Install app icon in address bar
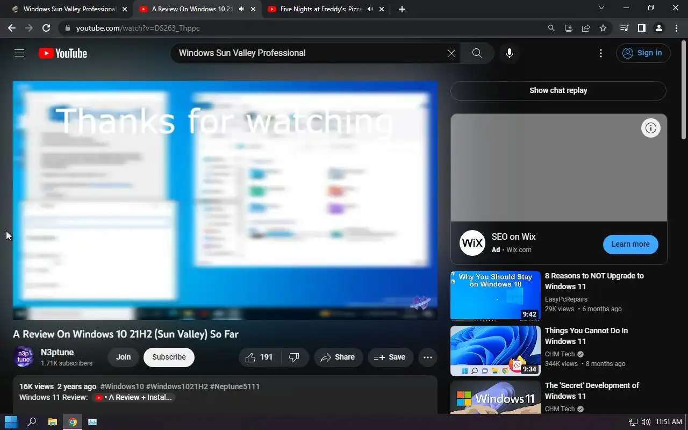Screen dimensions: 688x430 (569, 28)
